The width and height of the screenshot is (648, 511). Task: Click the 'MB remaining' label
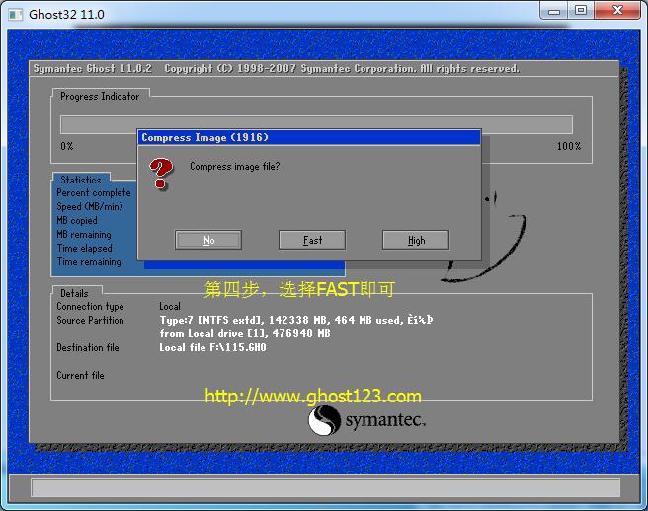[x=84, y=234]
